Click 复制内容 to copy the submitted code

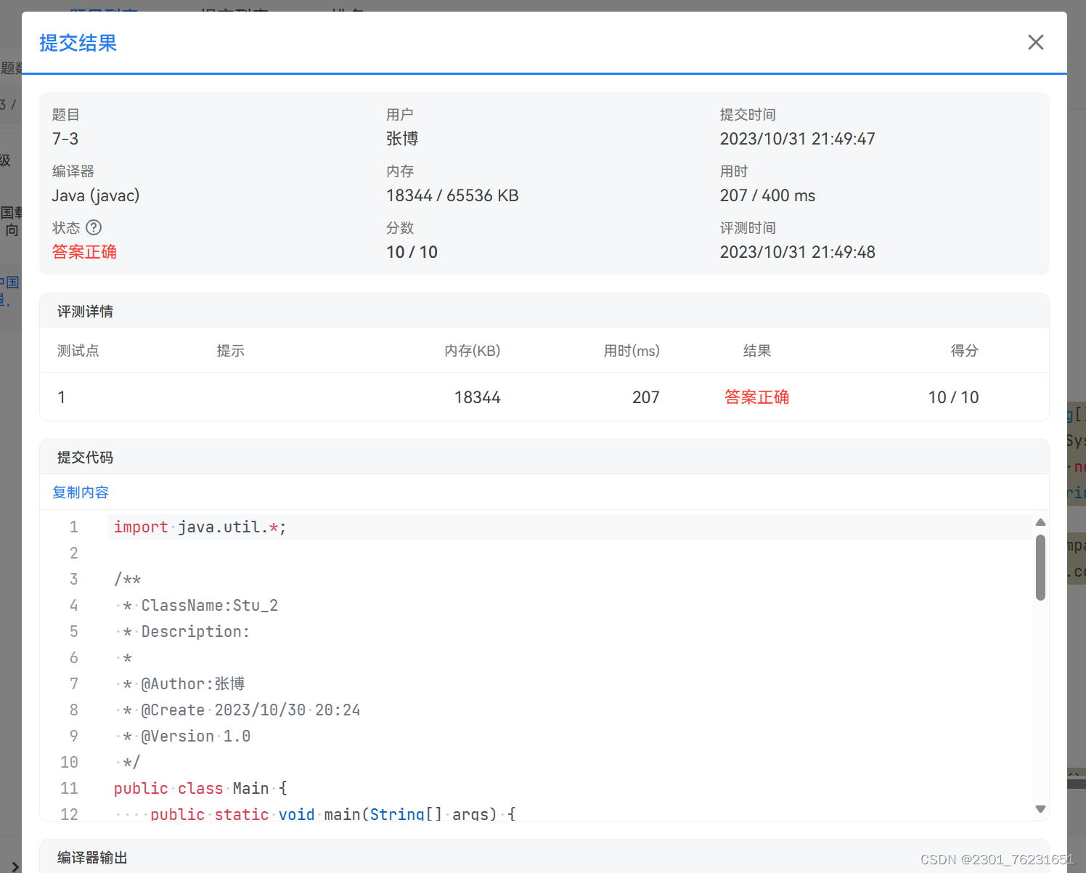pyautogui.click(x=80, y=492)
